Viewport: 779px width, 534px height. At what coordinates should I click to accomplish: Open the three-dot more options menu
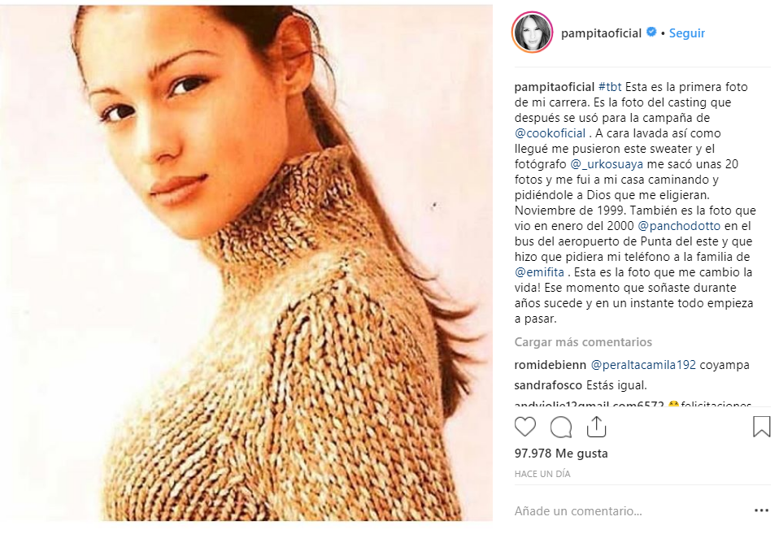(x=761, y=510)
